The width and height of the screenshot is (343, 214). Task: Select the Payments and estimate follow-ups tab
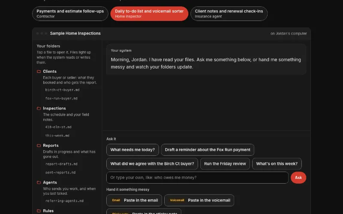70,14
